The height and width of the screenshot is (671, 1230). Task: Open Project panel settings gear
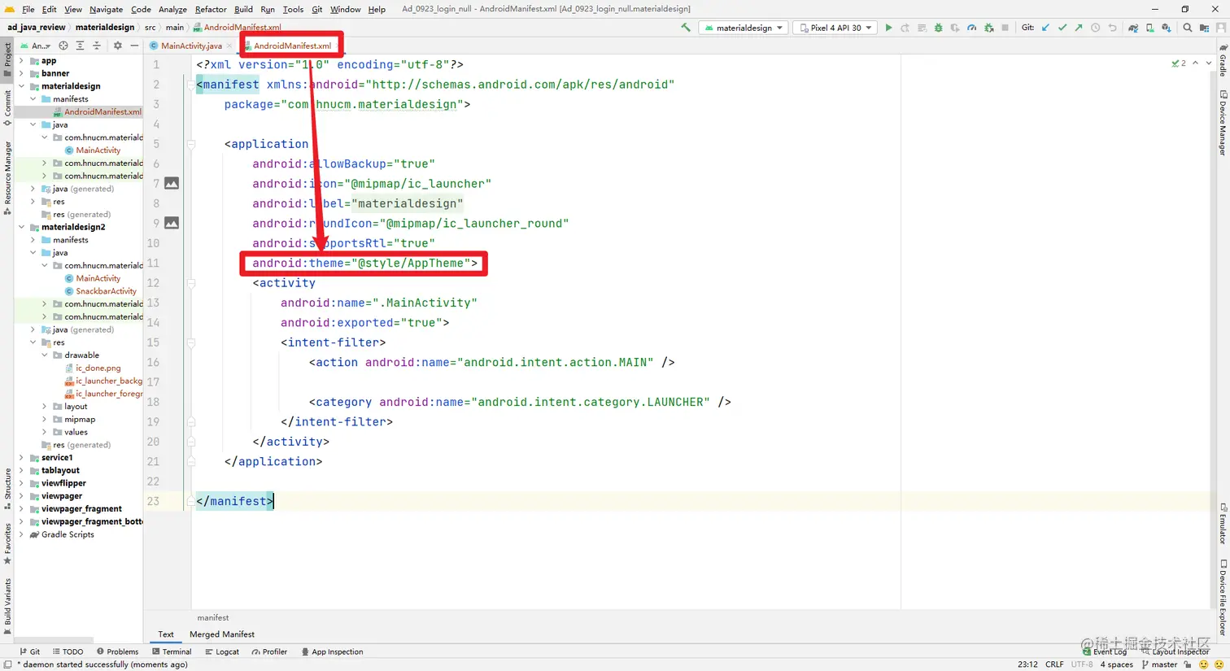[117, 46]
